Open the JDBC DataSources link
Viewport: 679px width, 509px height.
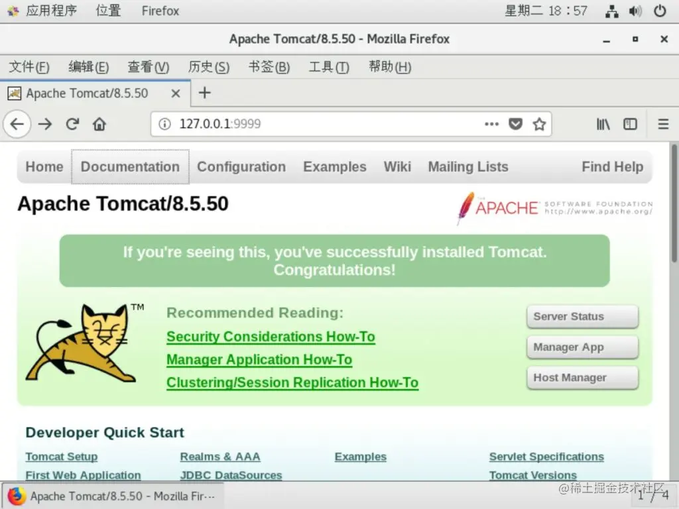[231, 475]
